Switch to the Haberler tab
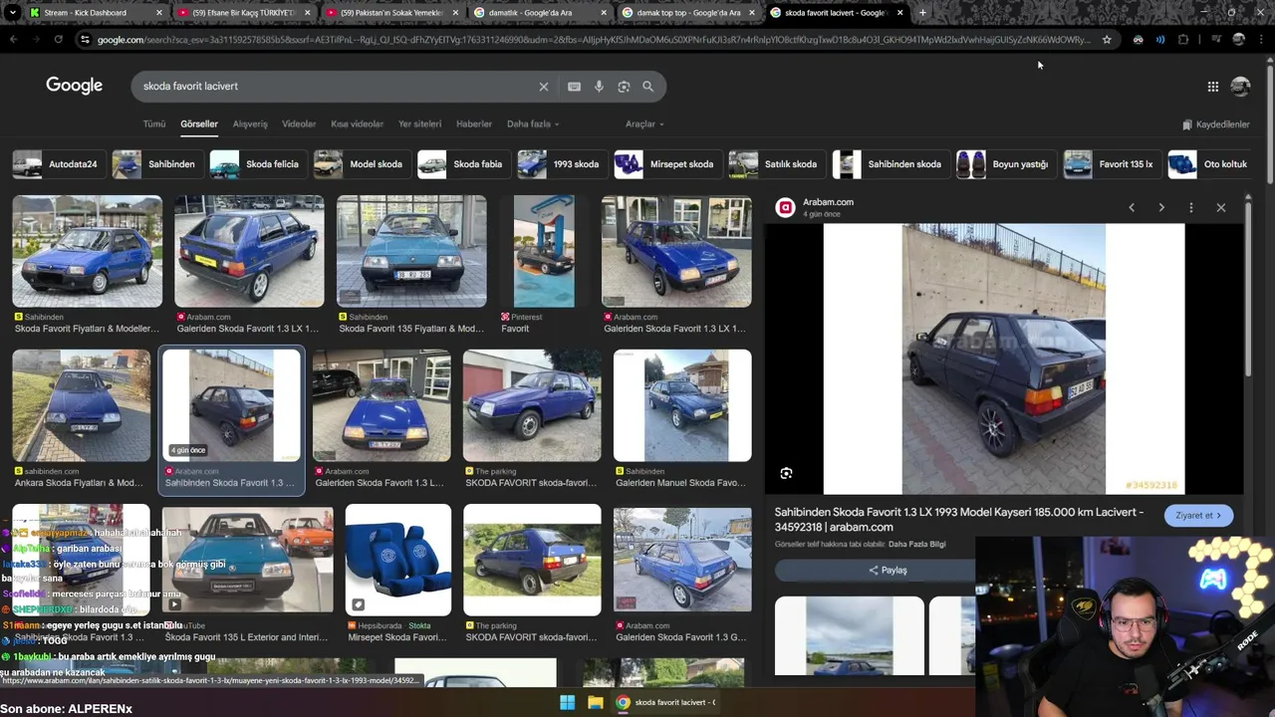The width and height of the screenshot is (1275, 717). [x=474, y=124]
